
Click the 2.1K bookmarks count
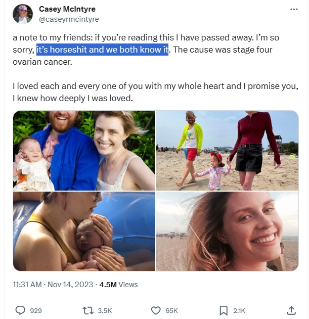[x=239, y=310]
